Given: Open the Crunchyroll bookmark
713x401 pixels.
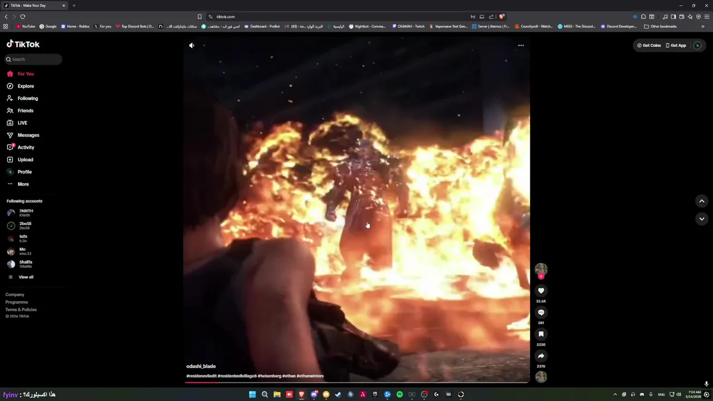Looking at the screenshot, I should coord(534,26).
